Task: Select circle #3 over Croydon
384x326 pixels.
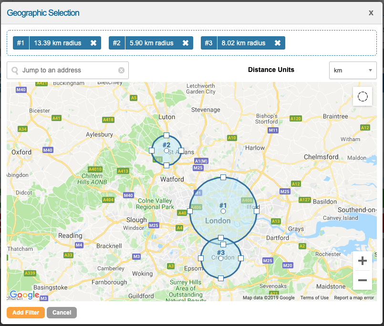Action: [220, 258]
